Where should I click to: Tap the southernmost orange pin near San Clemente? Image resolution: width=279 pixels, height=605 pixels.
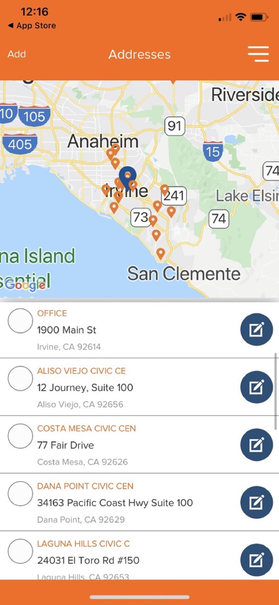160,253
